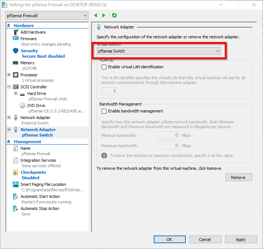Click the Processor icon
263x249 pixels.
[16, 75]
